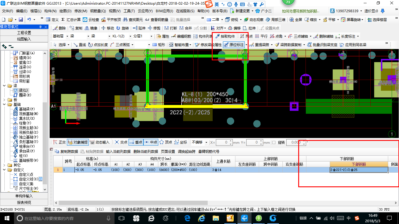
Task: Toggle 坐标 coordinate snap
Action: [x=181, y=142]
